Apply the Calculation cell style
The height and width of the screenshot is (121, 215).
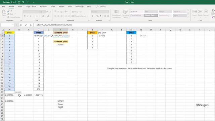click(x=137, y=15)
